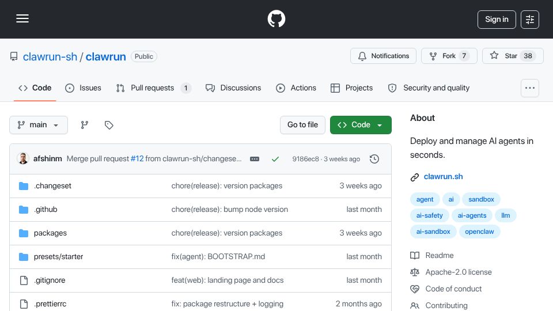
Task: Go to GitHub homepage via Octocat logo
Action: pos(276,18)
